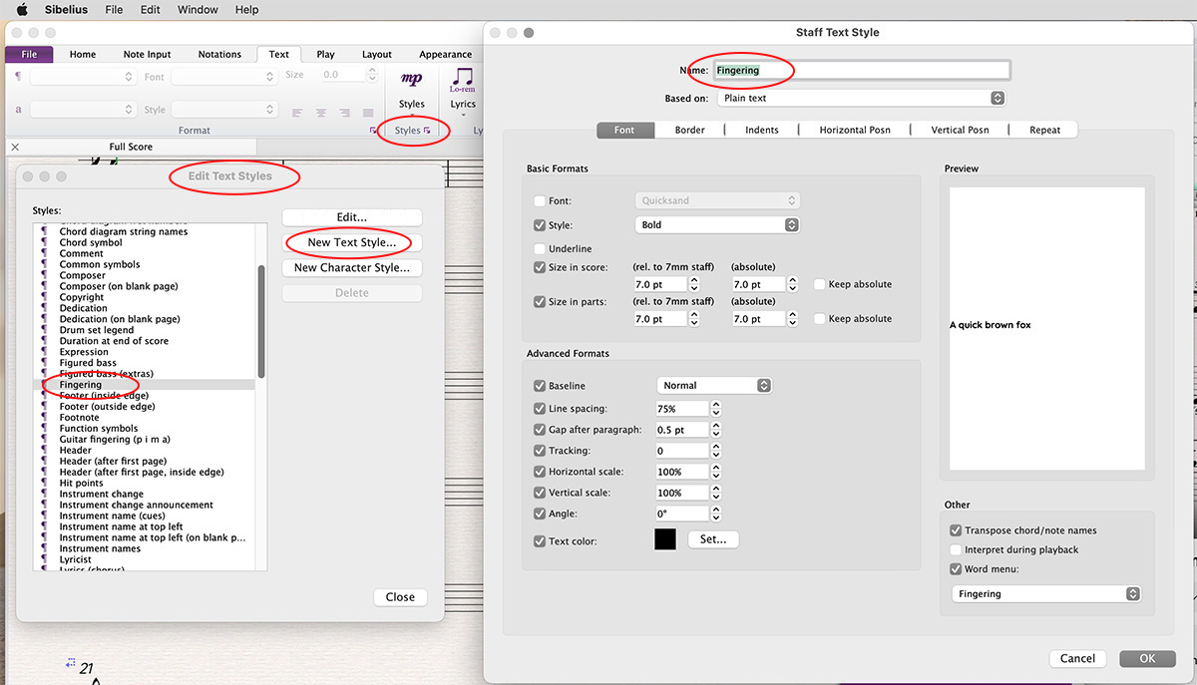1197x685 pixels.
Task: Open the Style Bold dropdown
Action: click(717, 225)
